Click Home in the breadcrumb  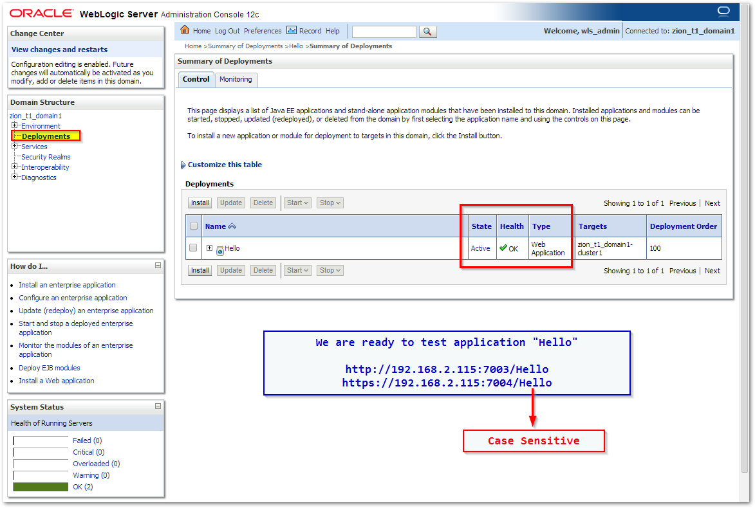[x=193, y=46]
